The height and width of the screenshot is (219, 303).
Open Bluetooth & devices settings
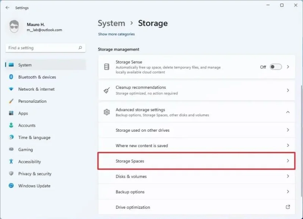pyautogui.click(x=45, y=77)
